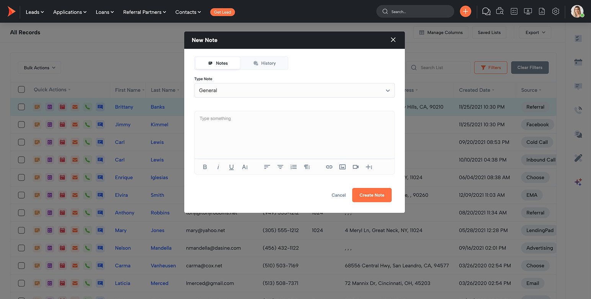591x299 pixels.
Task: Switch to the History tab
Action: pos(264,63)
